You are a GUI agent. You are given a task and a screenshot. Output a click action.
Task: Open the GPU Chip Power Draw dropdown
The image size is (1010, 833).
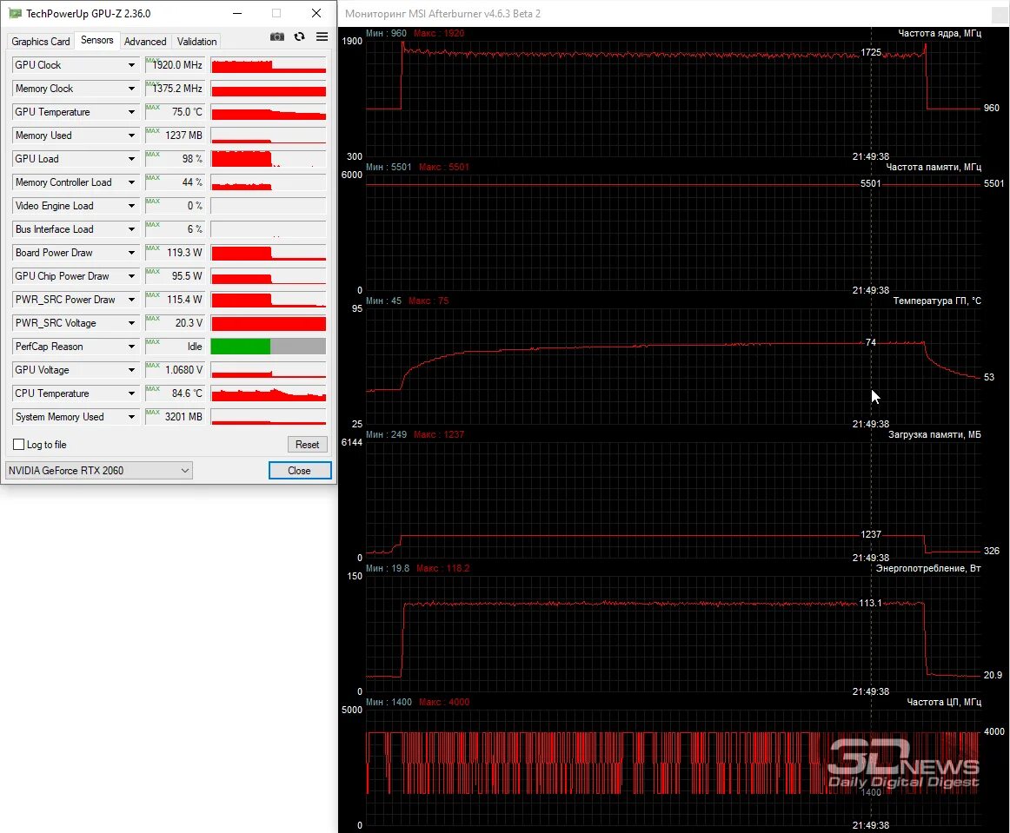coord(131,277)
